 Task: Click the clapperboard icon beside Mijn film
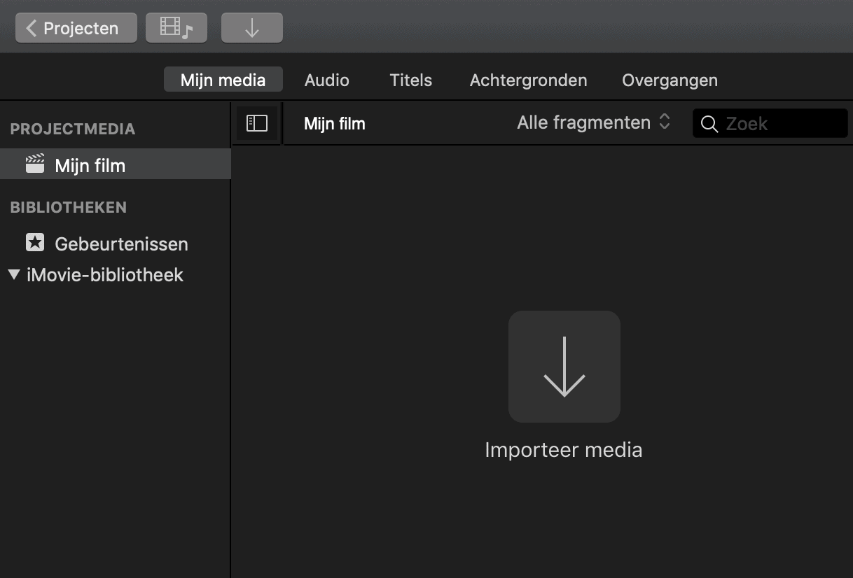[35, 164]
